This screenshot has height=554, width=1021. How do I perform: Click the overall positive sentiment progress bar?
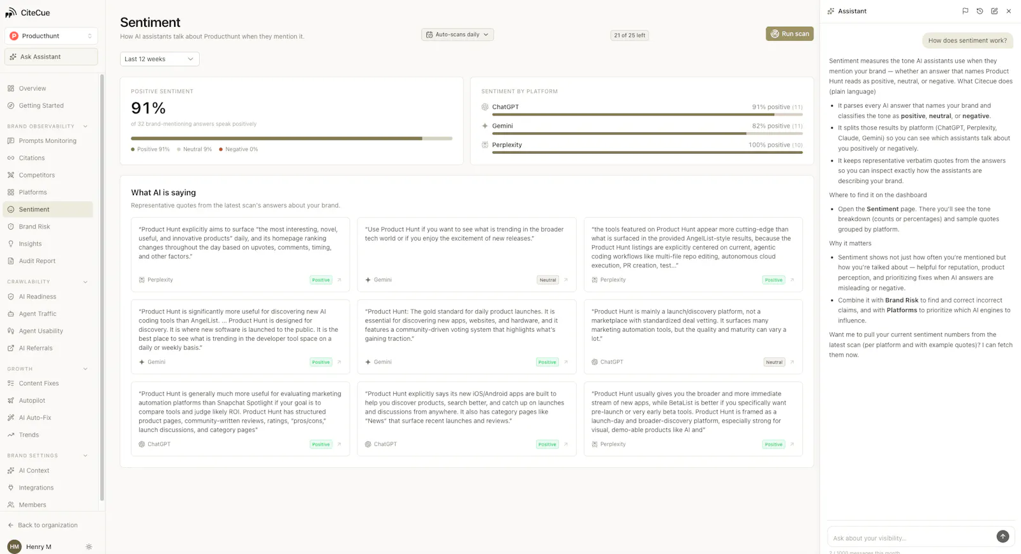tap(292, 138)
